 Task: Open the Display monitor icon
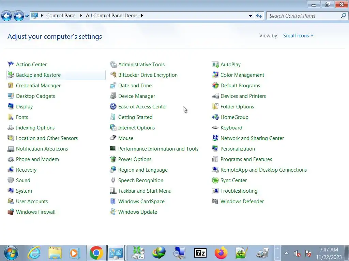click(x=11, y=106)
